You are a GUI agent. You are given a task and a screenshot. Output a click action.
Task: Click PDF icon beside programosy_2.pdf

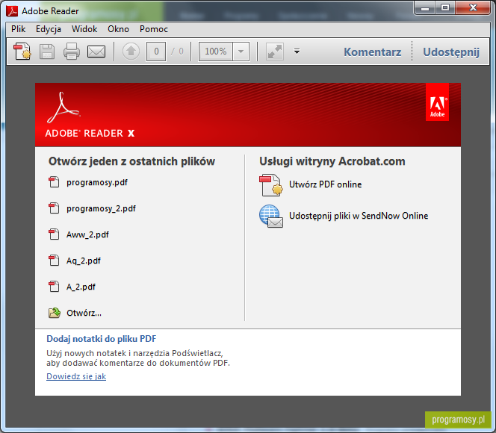[54, 208]
